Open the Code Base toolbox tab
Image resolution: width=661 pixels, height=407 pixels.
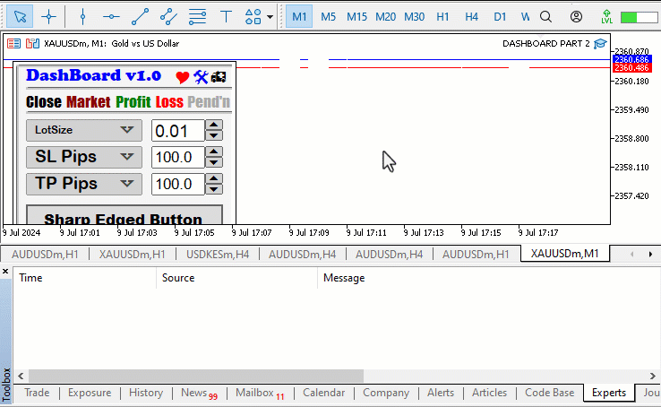click(x=549, y=393)
